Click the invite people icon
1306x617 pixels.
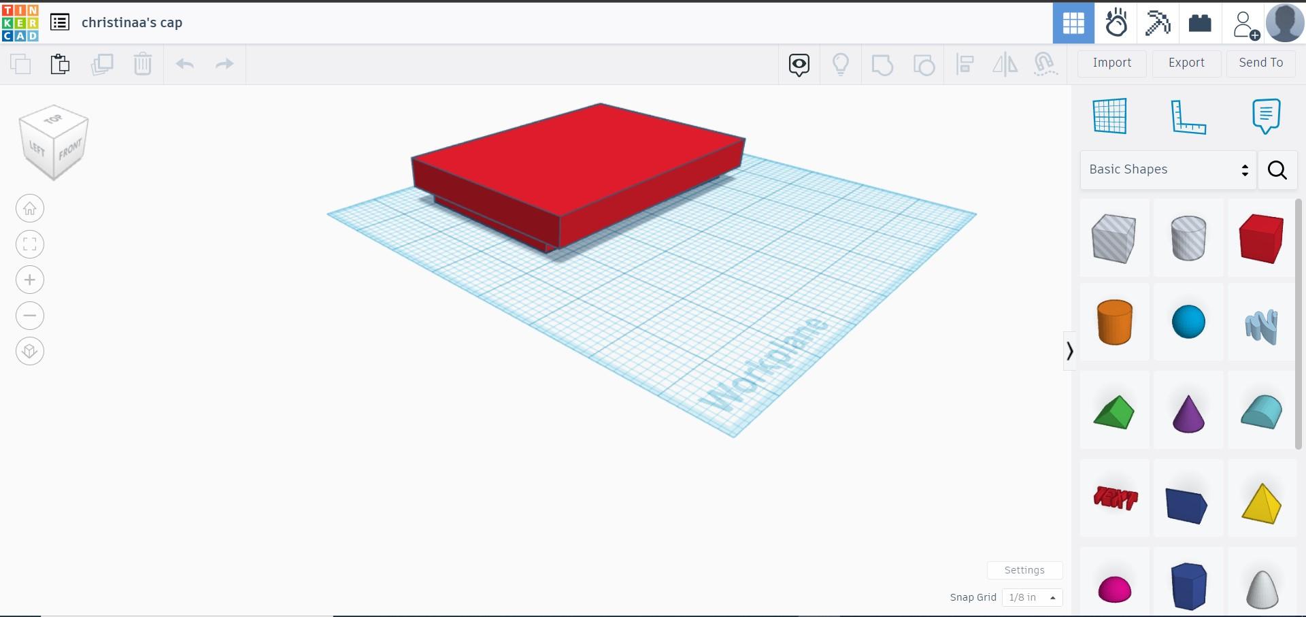pos(1245,24)
